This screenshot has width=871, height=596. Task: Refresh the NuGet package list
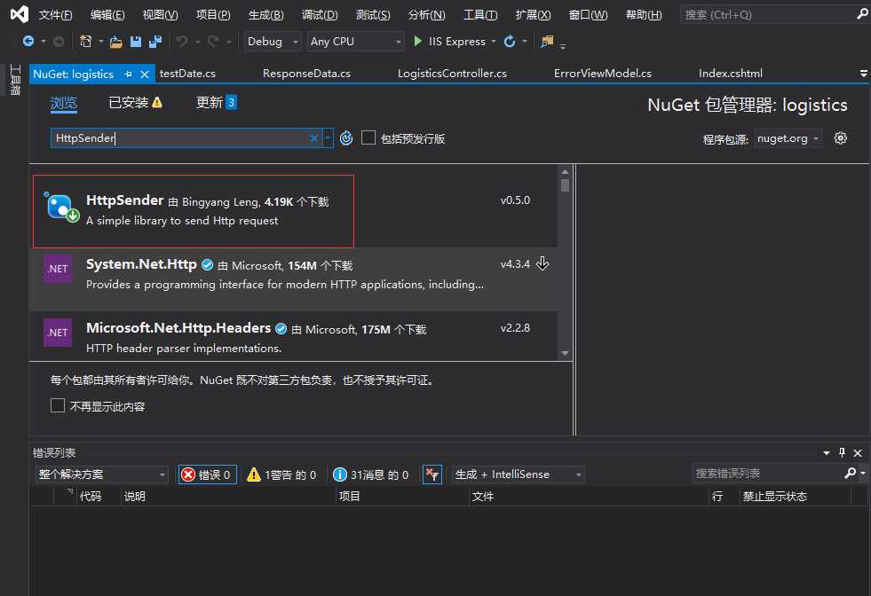click(x=346, y=137)
